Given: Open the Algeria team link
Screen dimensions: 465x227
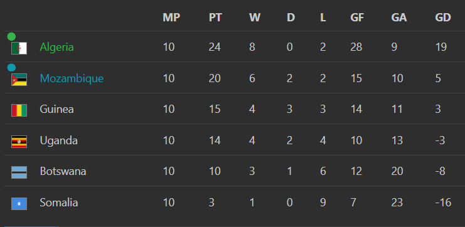Looking at the screenshot, I should point(56,47).
